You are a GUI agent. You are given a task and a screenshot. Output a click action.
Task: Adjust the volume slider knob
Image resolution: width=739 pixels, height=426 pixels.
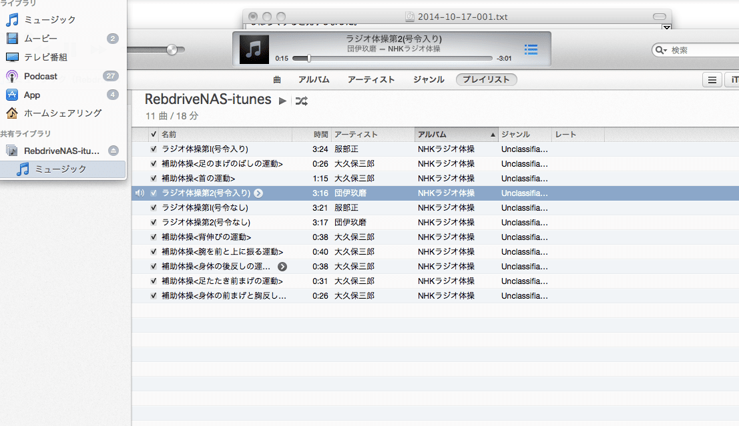(x=172, y=49)
